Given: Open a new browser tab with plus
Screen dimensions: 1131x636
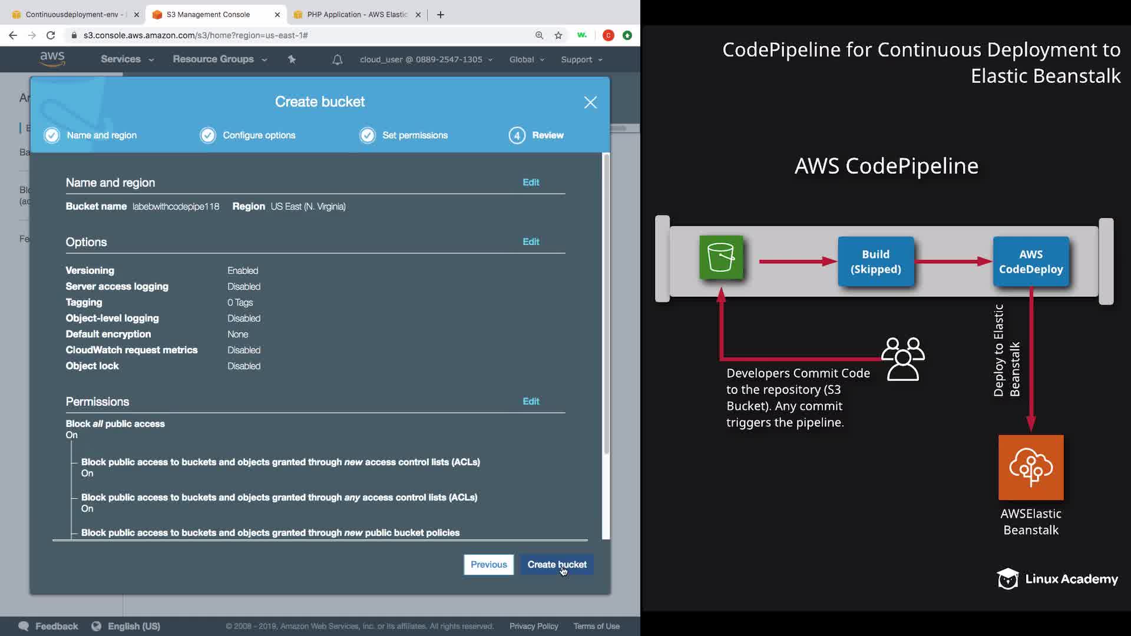Looking at the screenshot, I should click(x=441, y=15).
